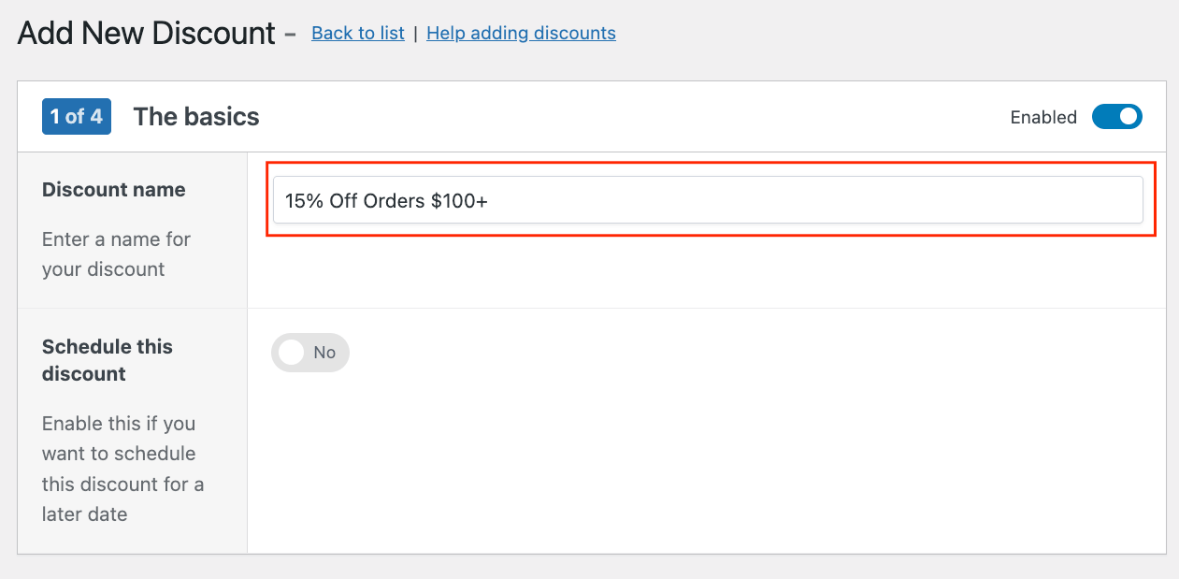Click the "Add New Discount" page heading
Image resolution: width=1179 pixels, height=579 pixels.
tap(145, 33)
